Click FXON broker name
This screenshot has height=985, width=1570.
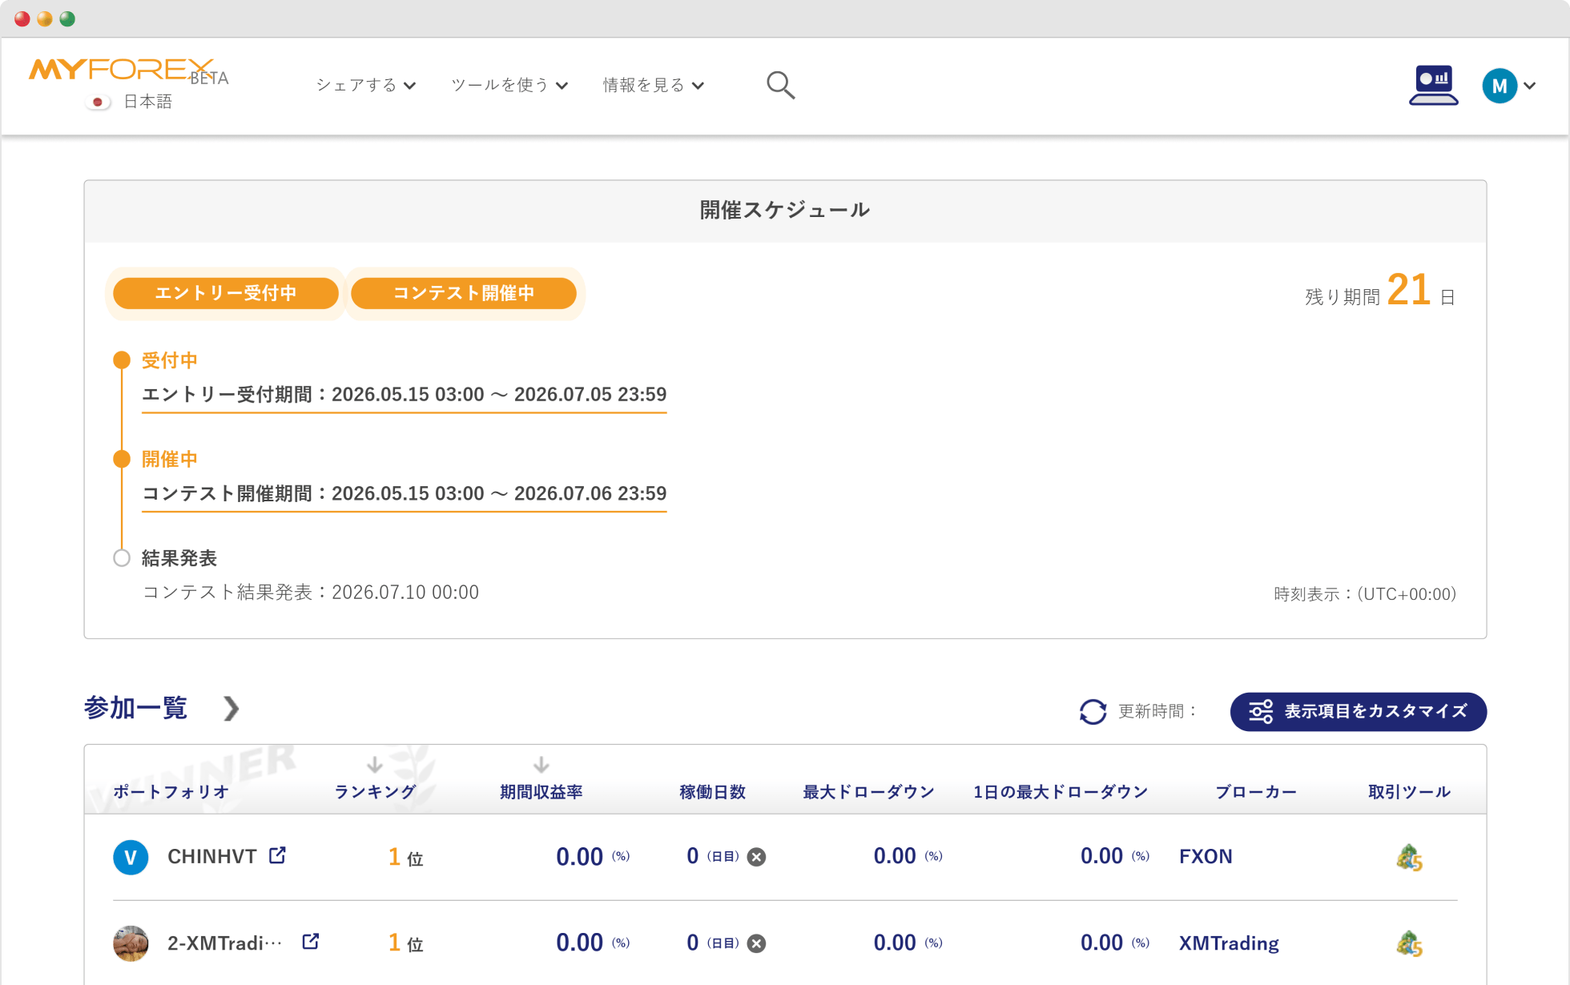(1206, 857)
